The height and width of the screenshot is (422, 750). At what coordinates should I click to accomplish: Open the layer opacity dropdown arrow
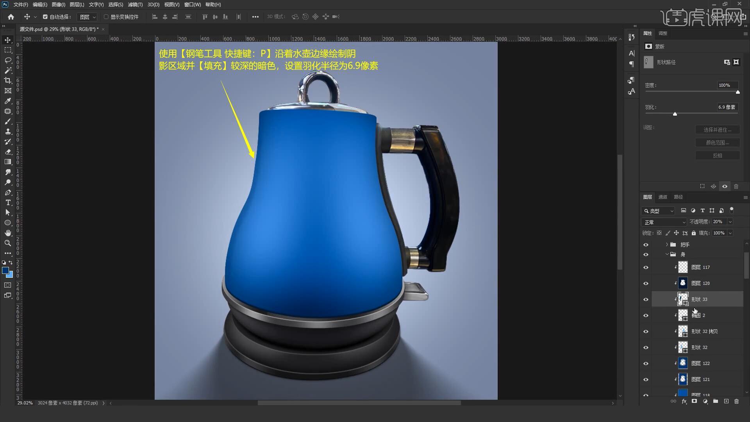730,222
